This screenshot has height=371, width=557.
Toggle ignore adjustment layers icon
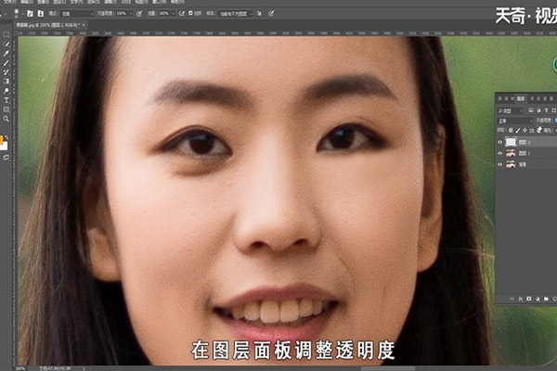tap(260, 14)
